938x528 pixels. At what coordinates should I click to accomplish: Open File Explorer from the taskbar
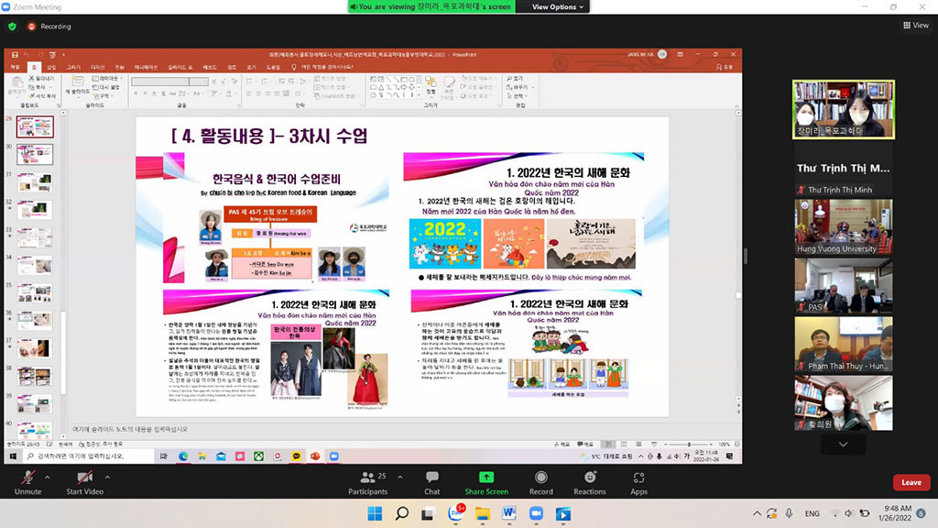click(482, 513)
